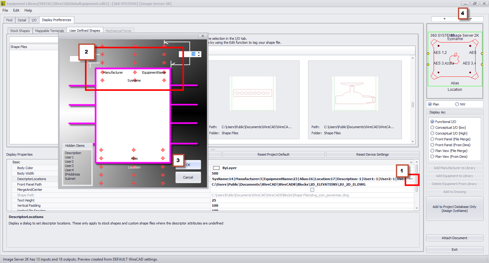Click leftmost crosshair in the Sysname row

(x=102, y=80)
